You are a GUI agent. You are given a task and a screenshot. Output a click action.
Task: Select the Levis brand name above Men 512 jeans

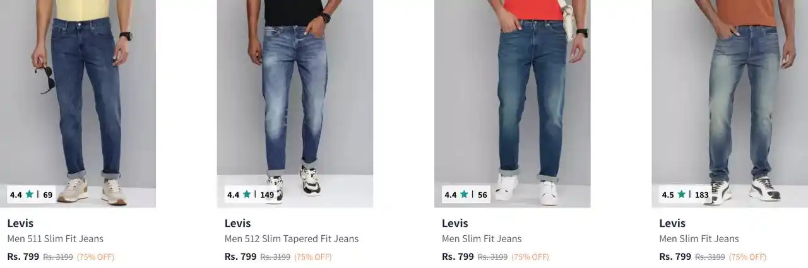click(237, 223)
